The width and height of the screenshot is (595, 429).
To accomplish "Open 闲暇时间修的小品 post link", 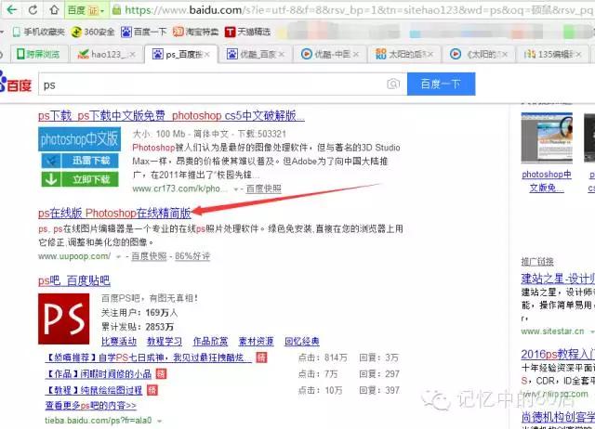I will pos(99,374).
